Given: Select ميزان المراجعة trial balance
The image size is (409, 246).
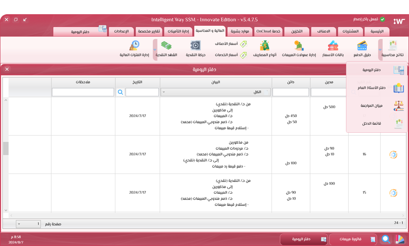Looking at the screenshot, I should tap(376, 105).
